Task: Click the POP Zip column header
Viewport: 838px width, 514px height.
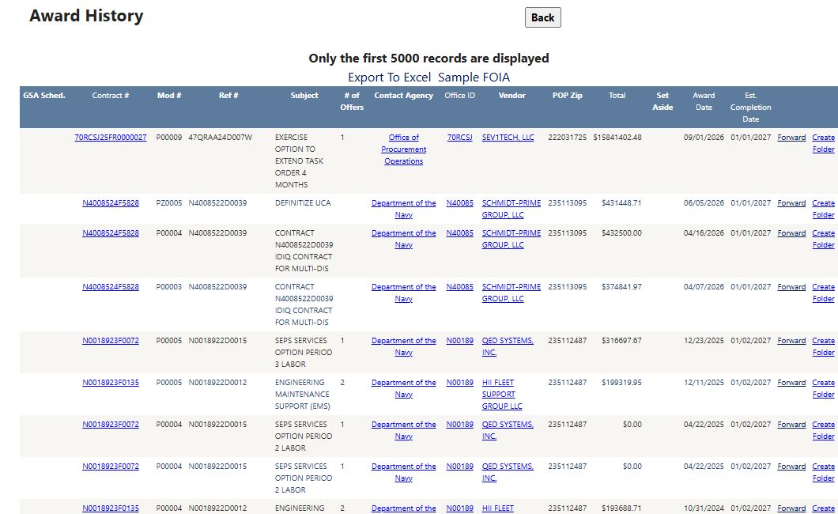Action: coord(567,96)
